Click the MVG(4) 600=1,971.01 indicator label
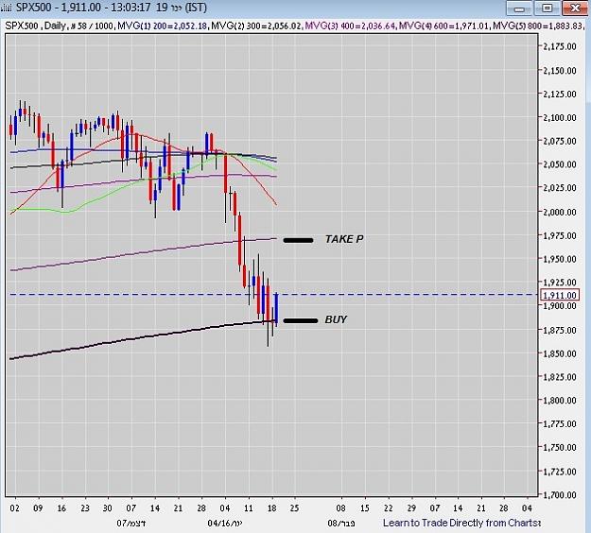 coord(444,26)
